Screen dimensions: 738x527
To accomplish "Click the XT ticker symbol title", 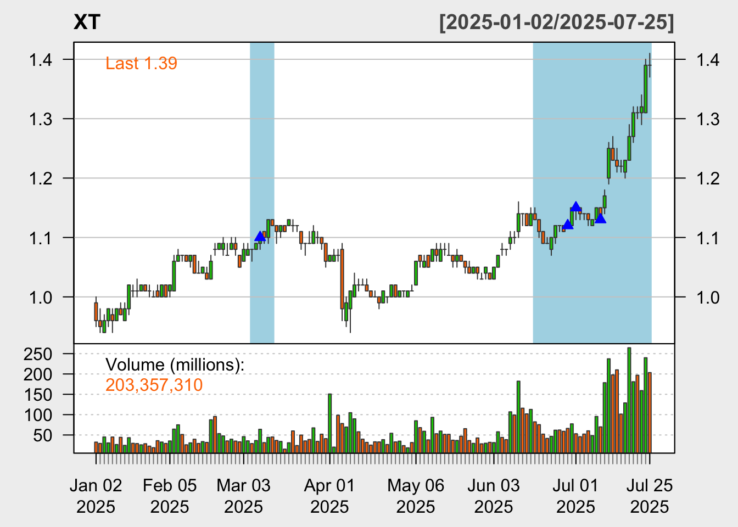I will click(87, 23).
